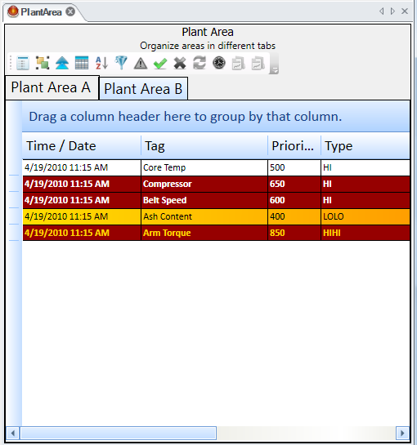Click the A-Z sort icon
The image size is (417, 445).
[x=101, y=63]
